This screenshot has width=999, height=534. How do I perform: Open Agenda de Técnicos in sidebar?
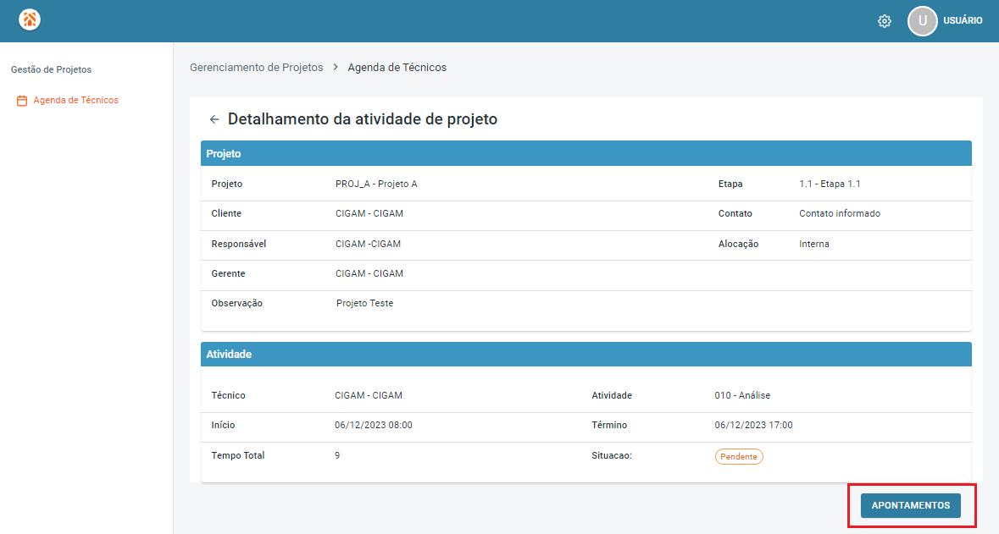[75, 100]
